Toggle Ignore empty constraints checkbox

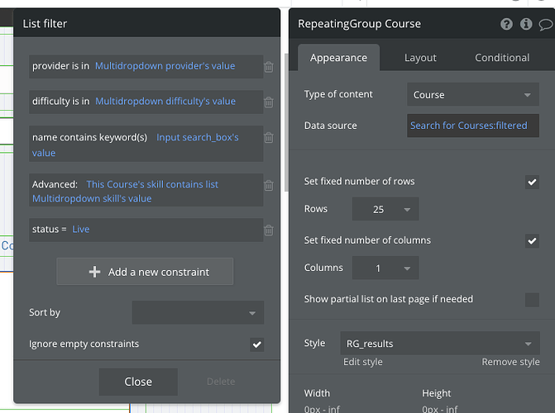257,344
